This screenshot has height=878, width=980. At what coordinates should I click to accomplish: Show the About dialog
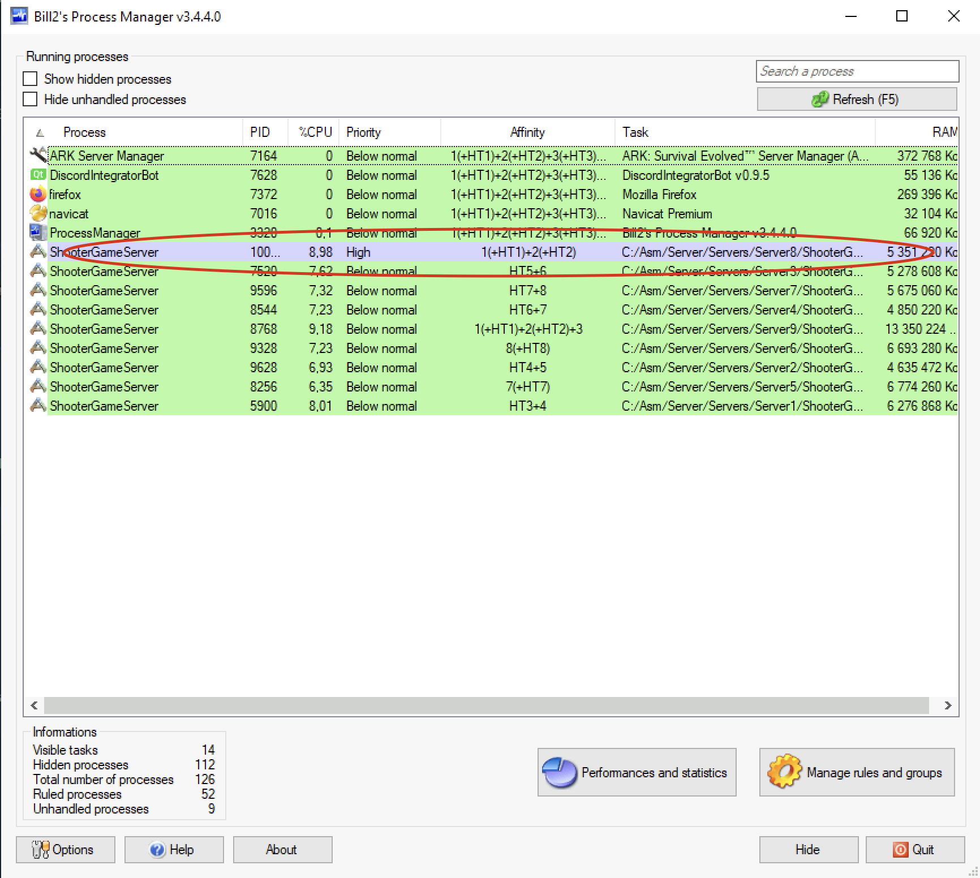click(x=283, y=849)
